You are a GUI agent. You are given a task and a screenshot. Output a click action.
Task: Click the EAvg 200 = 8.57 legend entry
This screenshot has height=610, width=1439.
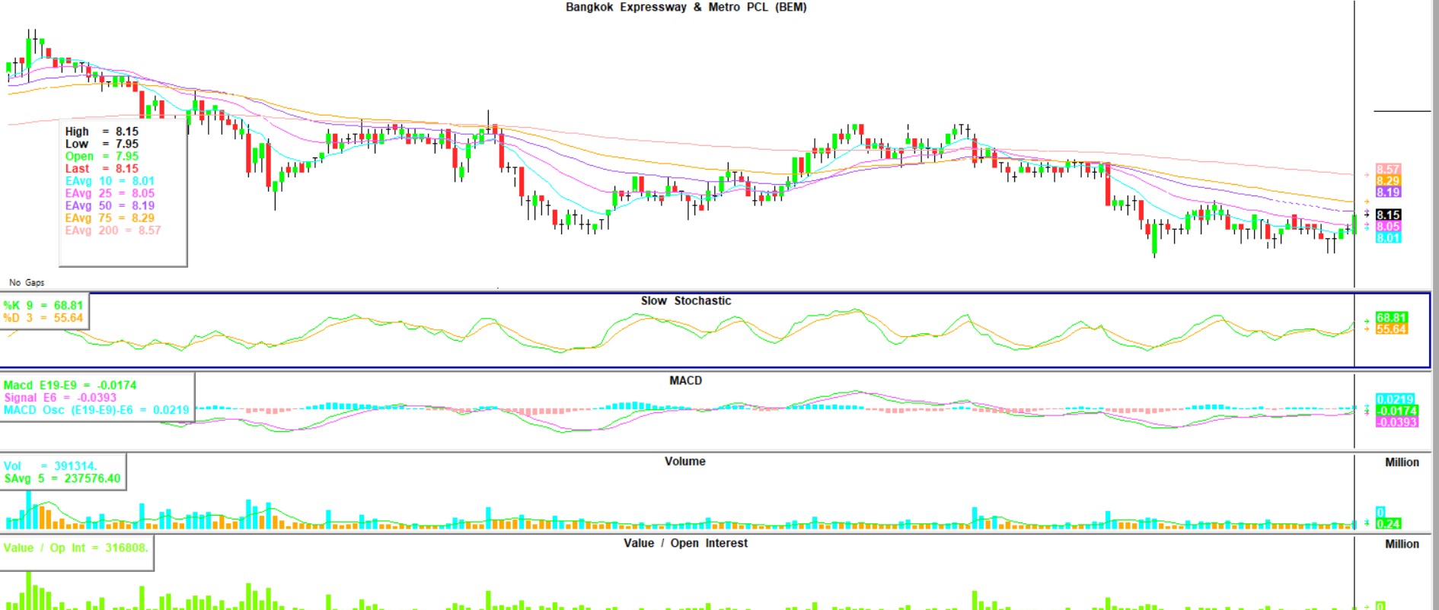coord(113,230)
